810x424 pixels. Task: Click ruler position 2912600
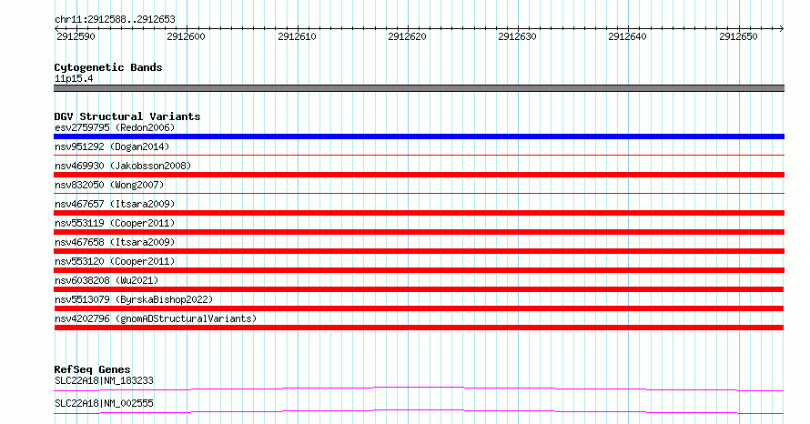click(186, 36)
